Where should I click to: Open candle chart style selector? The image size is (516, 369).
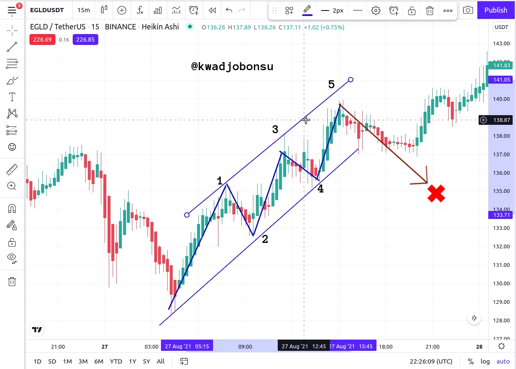104,10
